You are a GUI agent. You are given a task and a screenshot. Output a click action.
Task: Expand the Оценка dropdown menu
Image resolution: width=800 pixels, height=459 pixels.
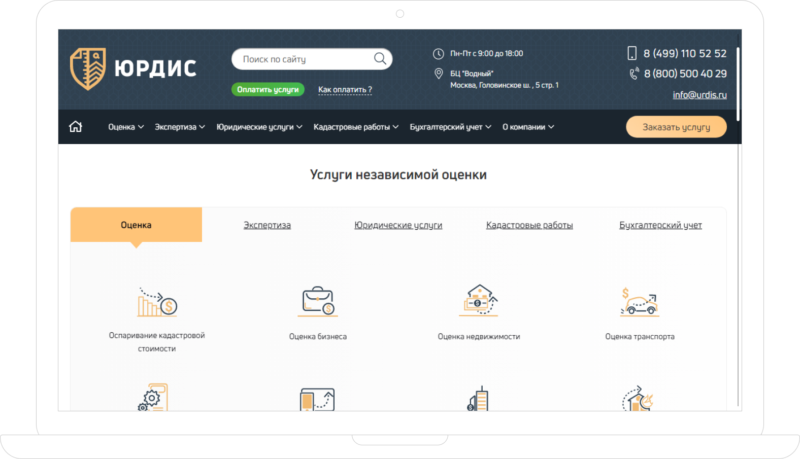[126, 127]
